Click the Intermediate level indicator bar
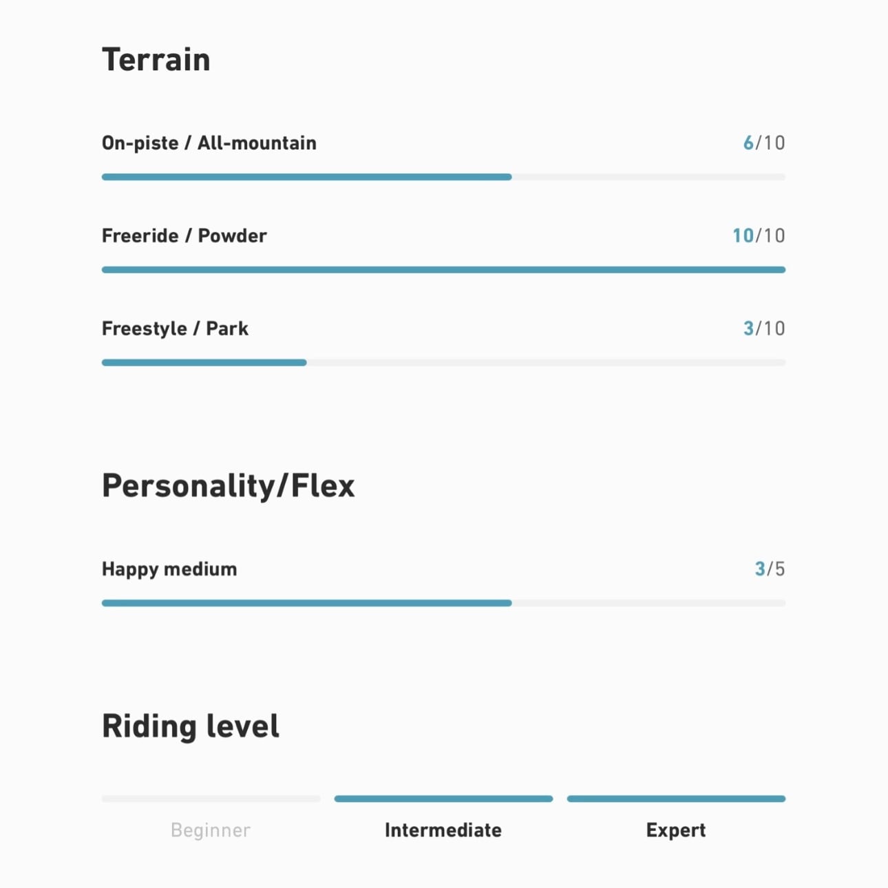The image size is (888, 888). (443, 799)
